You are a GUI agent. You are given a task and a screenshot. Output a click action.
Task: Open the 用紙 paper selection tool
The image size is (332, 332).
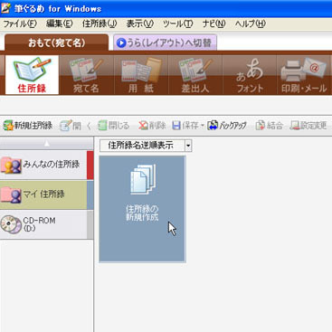[141, 75]
